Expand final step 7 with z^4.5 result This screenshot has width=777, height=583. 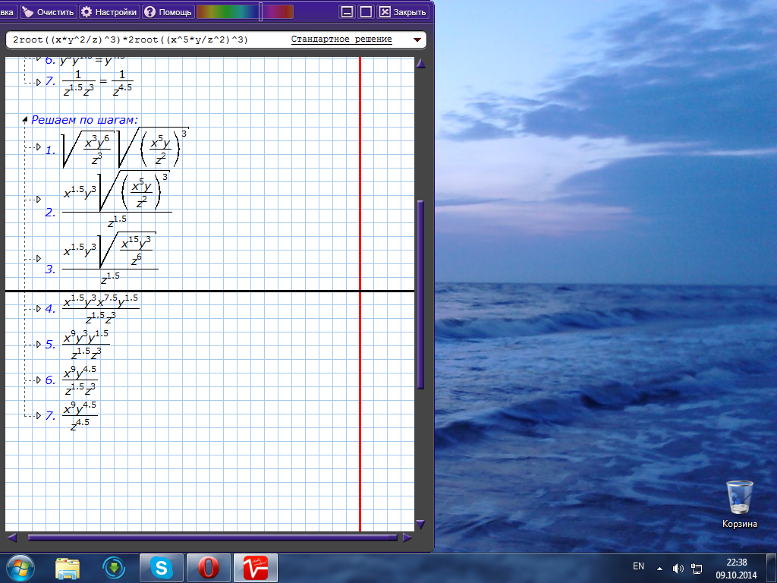(38, 414)
